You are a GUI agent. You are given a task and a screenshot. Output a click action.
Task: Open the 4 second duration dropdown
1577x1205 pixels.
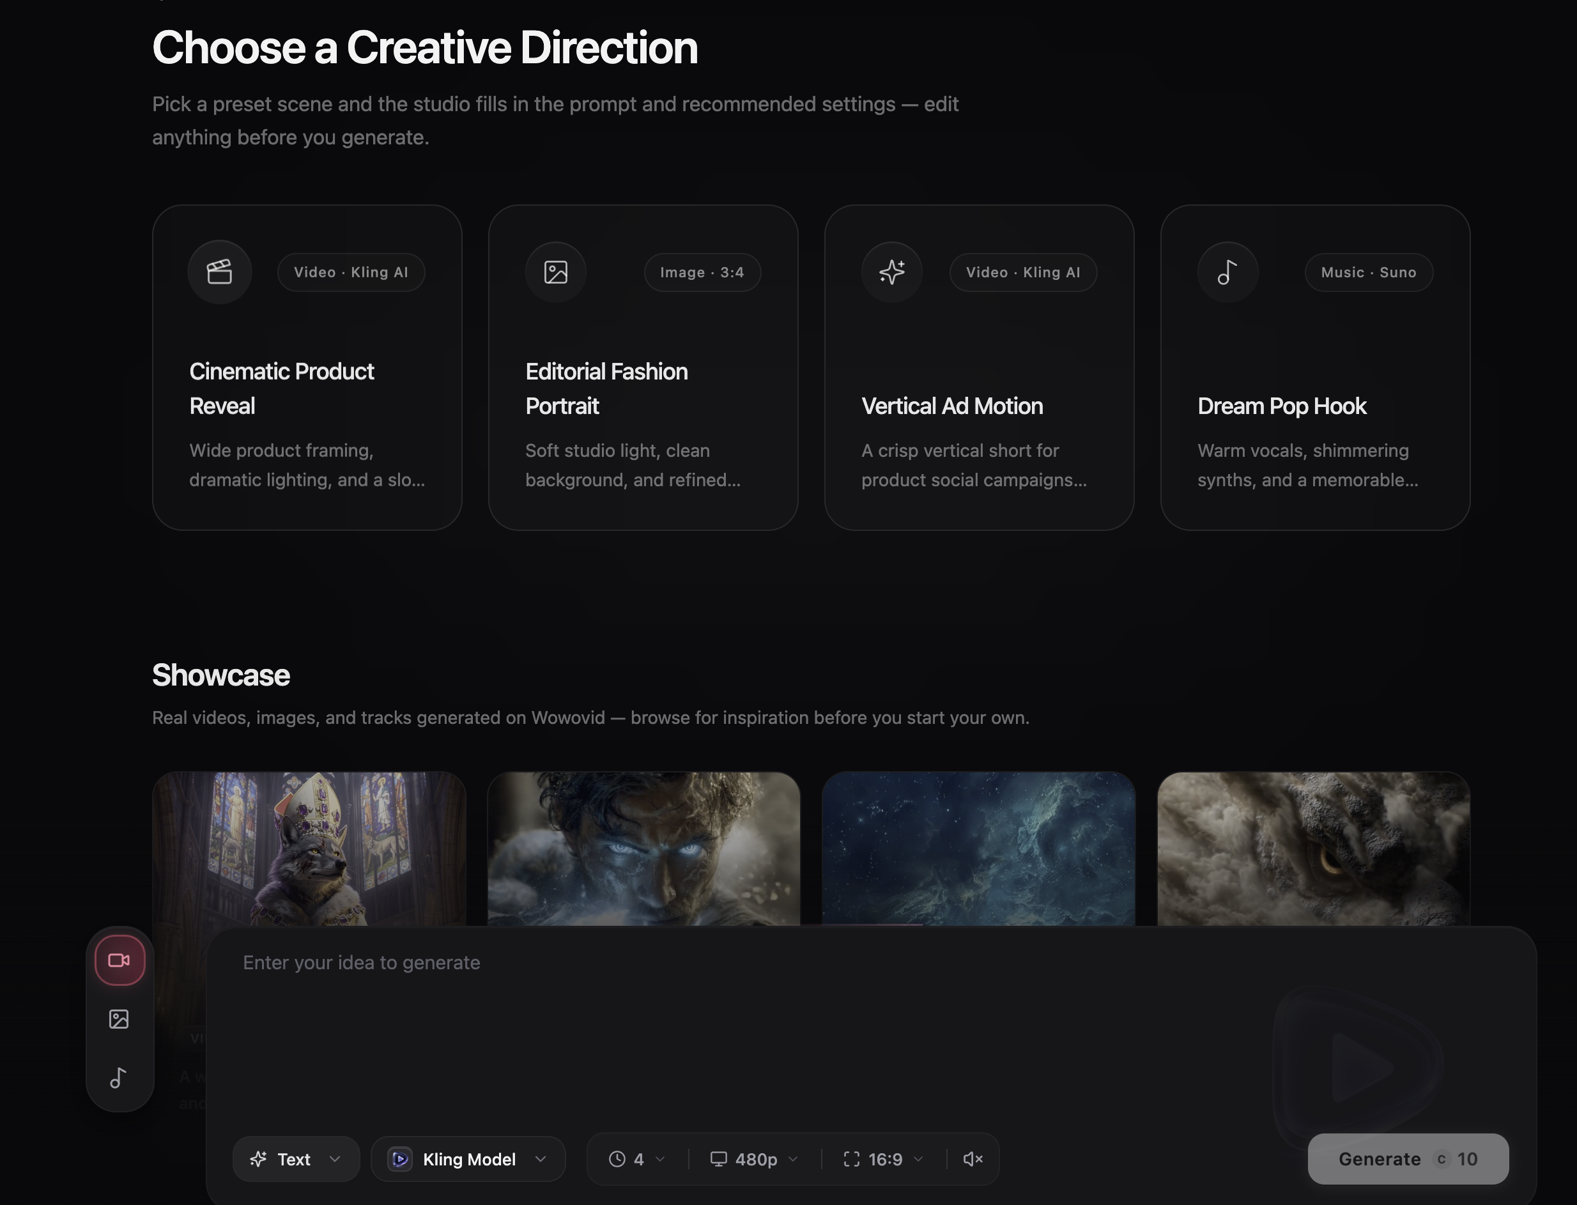point(637,1158)
